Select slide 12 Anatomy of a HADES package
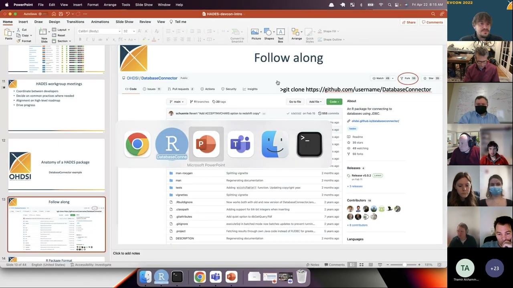 (57, 165)
